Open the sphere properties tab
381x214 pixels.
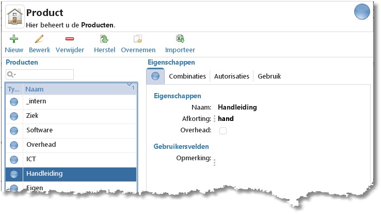pos(155,77)
